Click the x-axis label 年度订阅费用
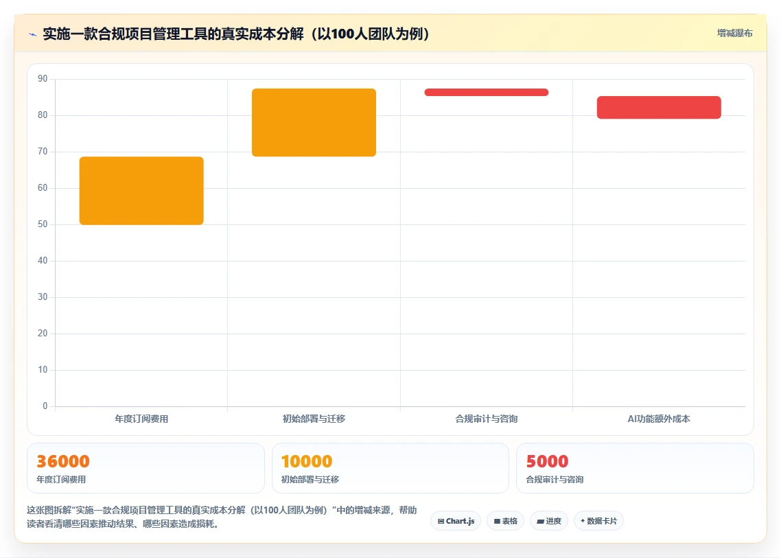The height and width of the screenshot is (558, 781). [141, 419]
